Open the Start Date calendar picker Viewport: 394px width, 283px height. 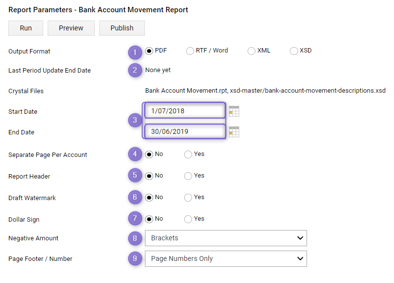(234, 111)
